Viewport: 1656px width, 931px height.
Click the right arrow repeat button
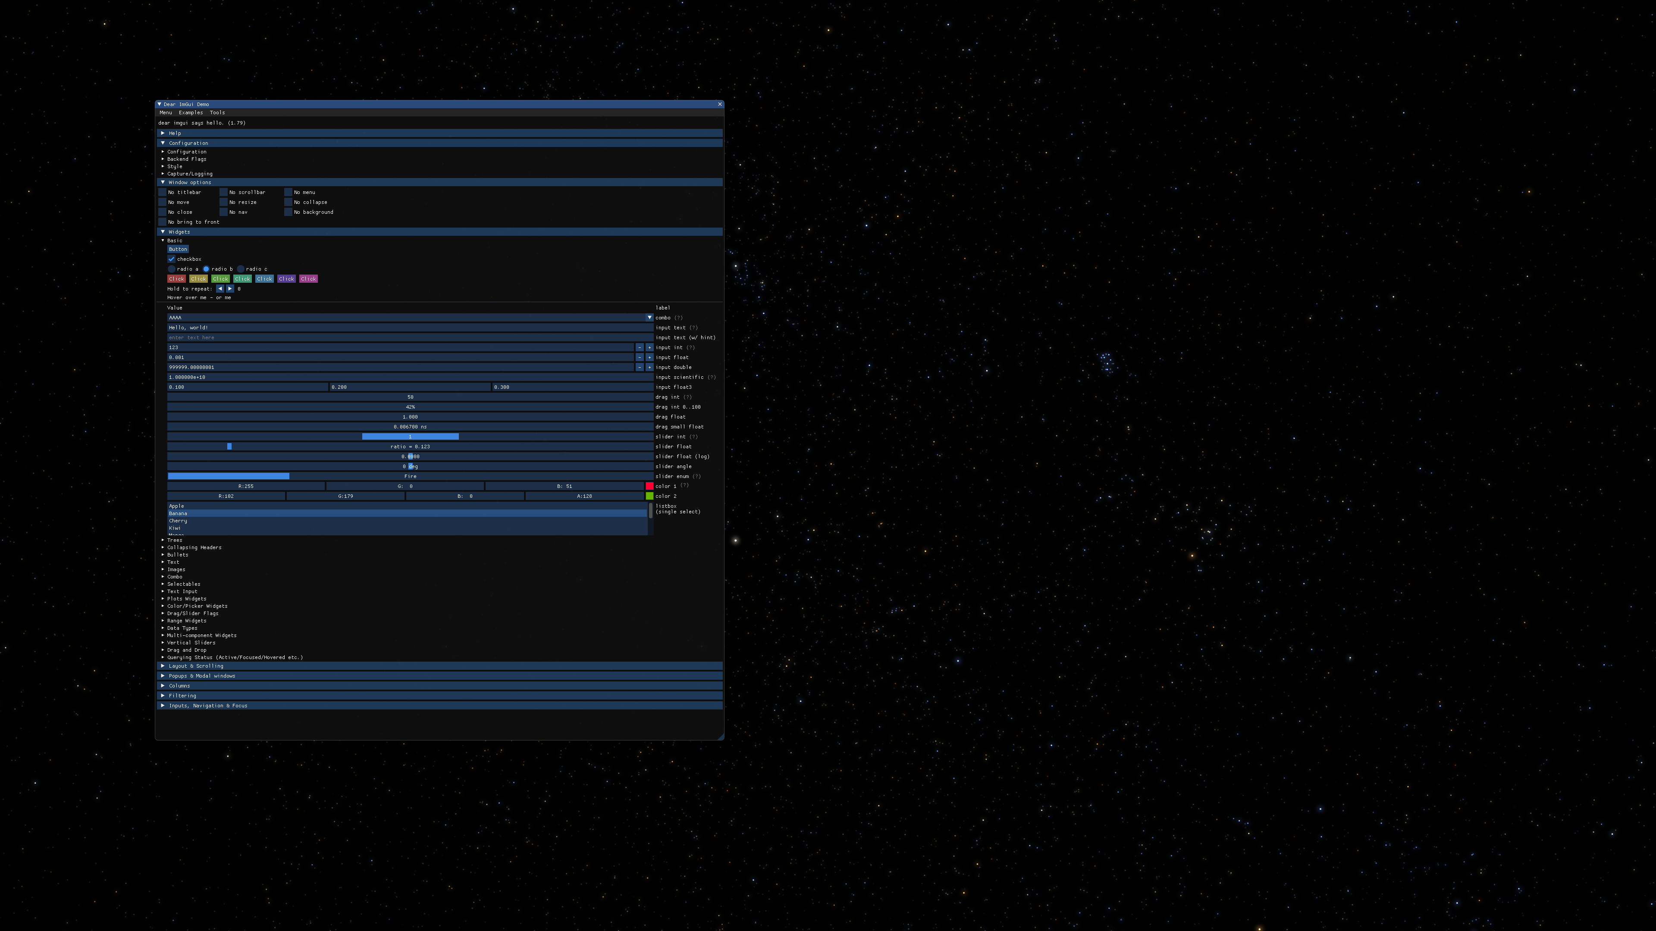[x=229, y=288]
